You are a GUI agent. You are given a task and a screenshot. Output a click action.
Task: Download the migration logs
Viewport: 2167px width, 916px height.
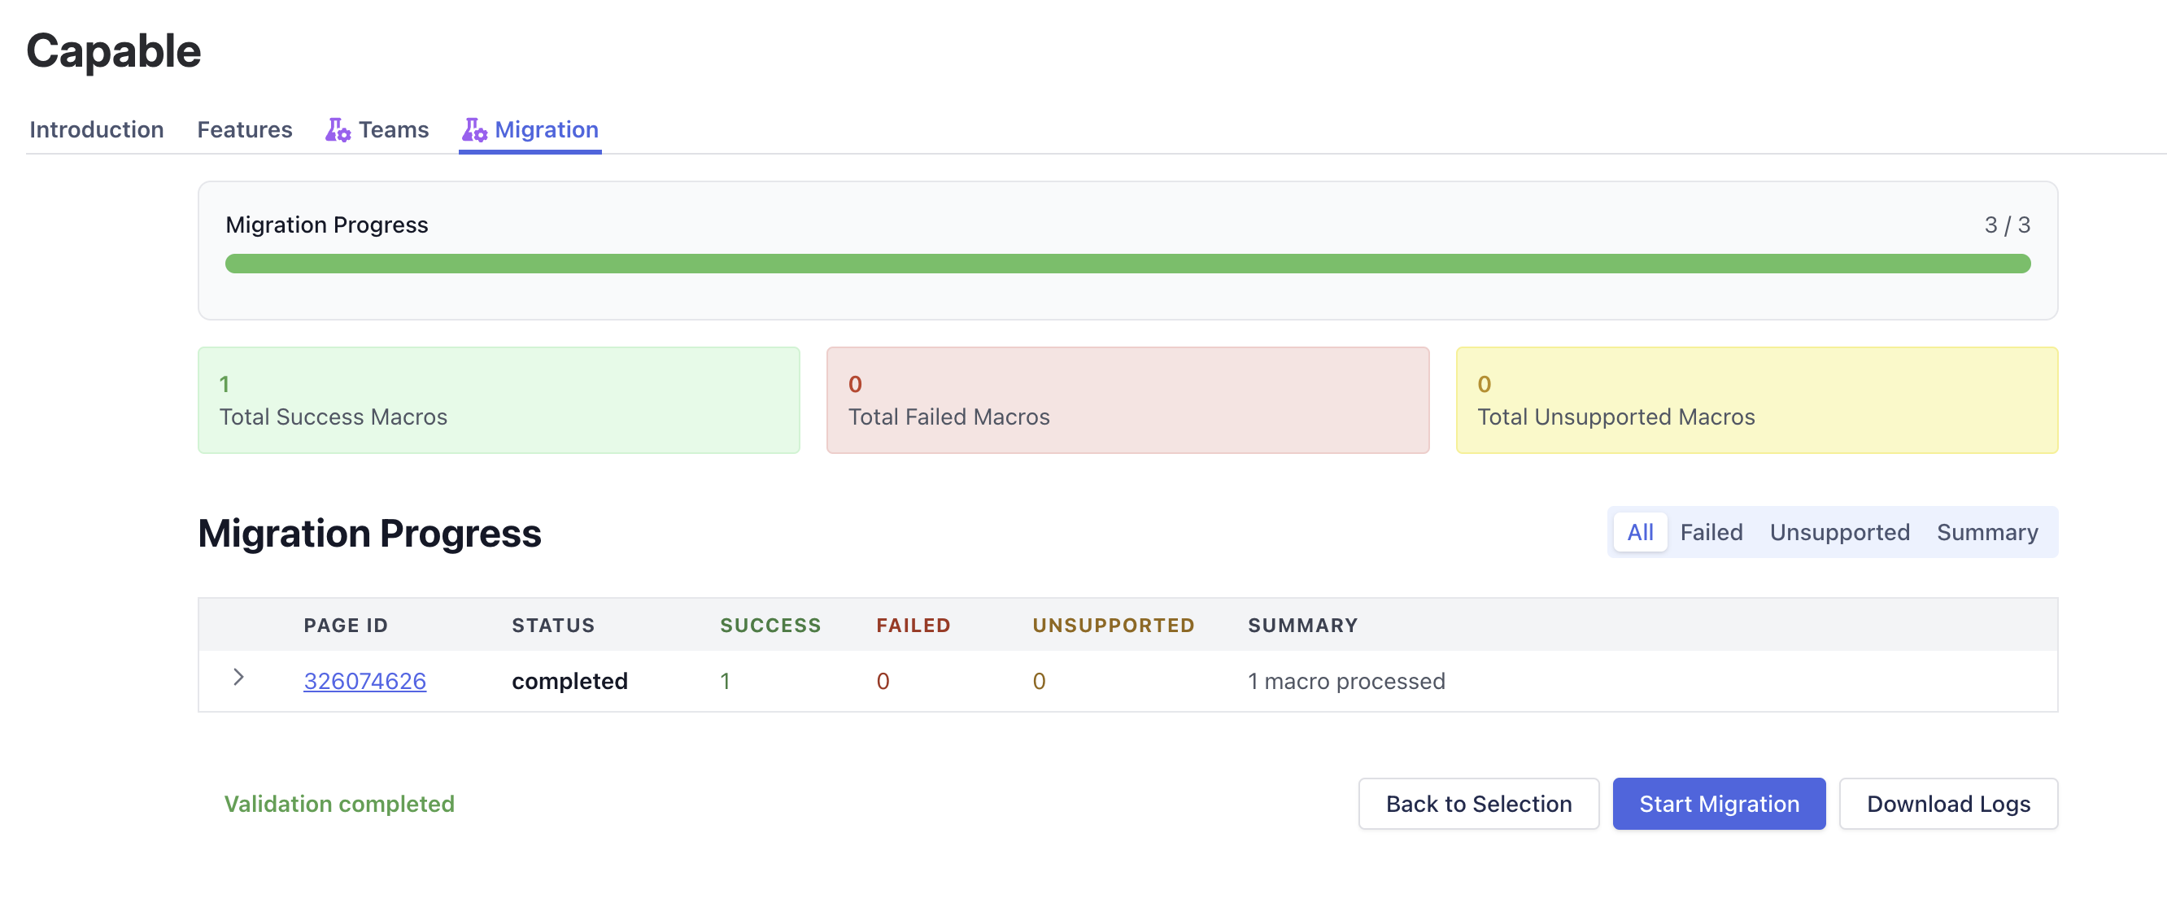pos(1947,804)
